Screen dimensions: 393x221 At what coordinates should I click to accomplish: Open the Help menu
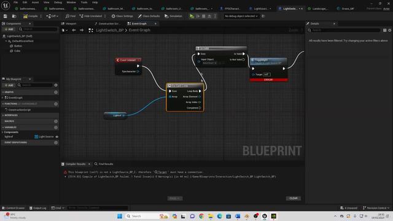pos(95,2)
